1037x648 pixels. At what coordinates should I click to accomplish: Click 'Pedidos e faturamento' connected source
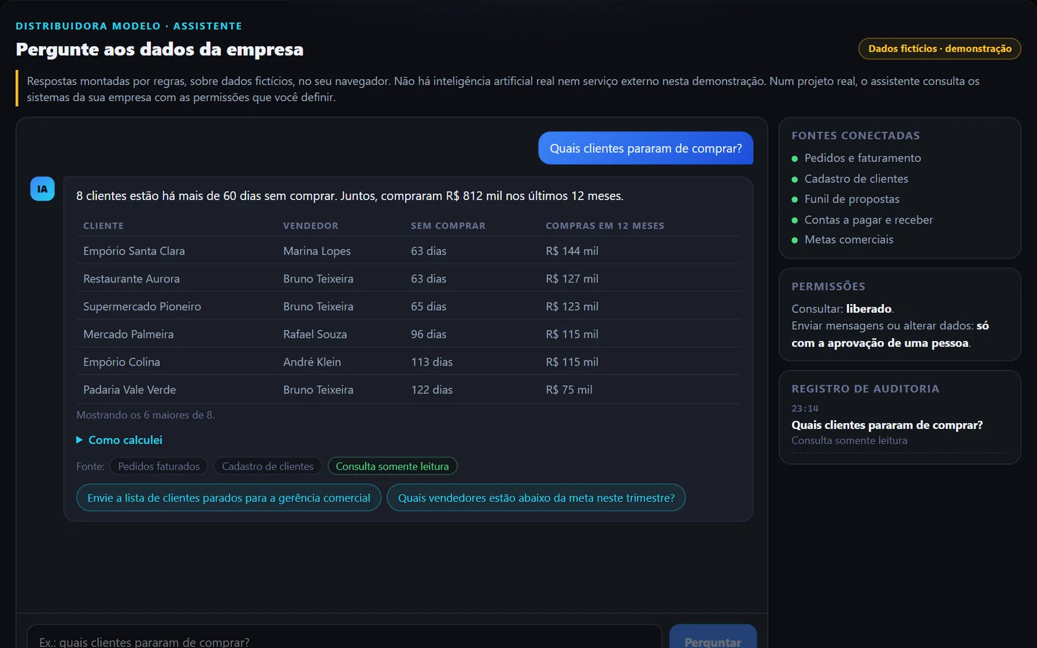pos(862,158)
